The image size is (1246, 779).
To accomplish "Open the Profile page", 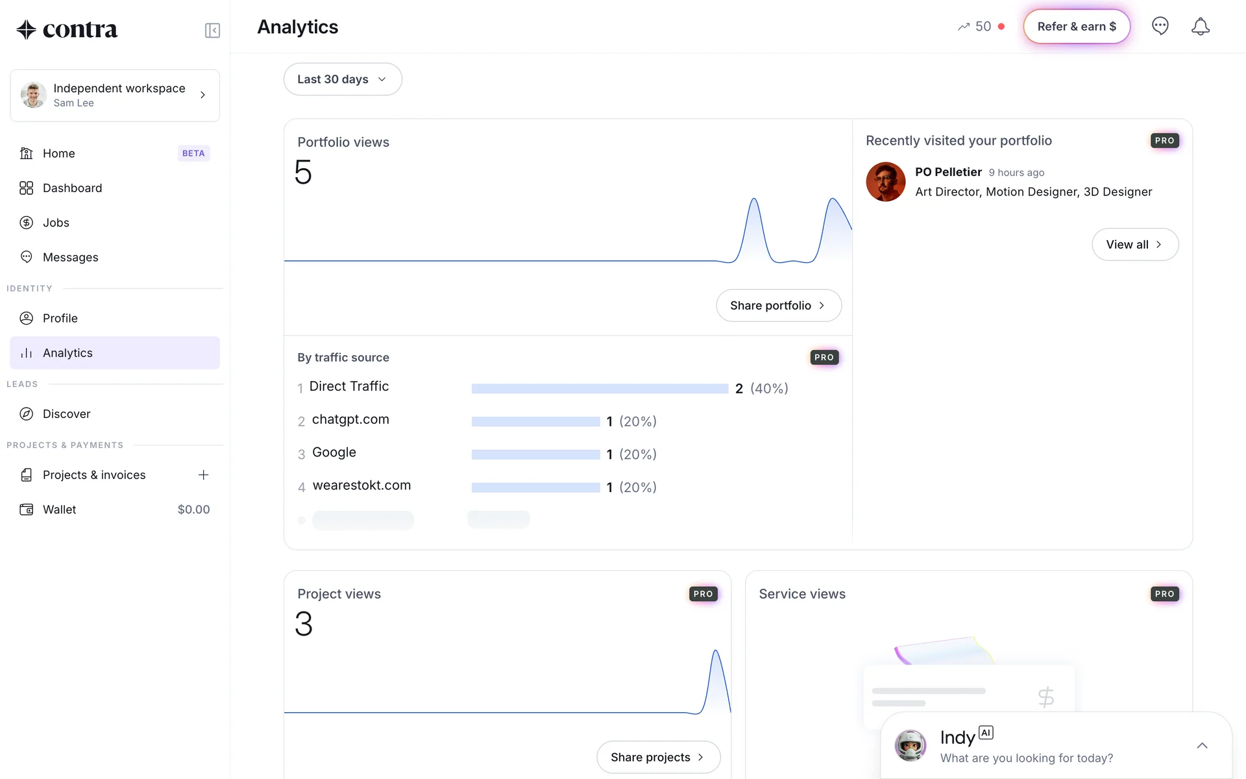I will coord(60,318).
